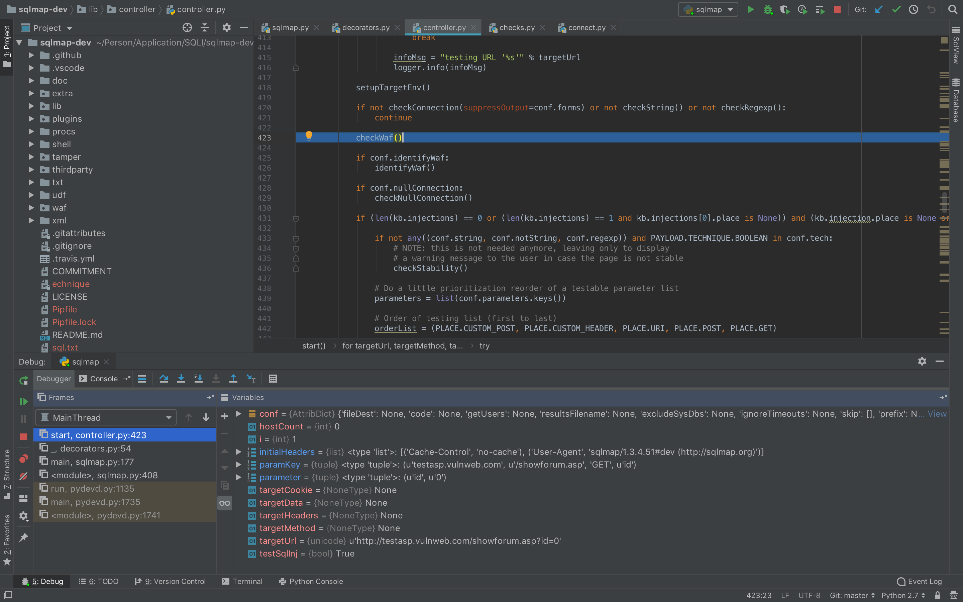963x602 pixels.
Task: Toggle the watches glasses icon in Variables
Action: 224,503
